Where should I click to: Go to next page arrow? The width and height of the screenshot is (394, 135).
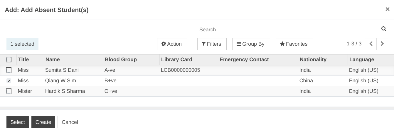[x=382, y=44]
